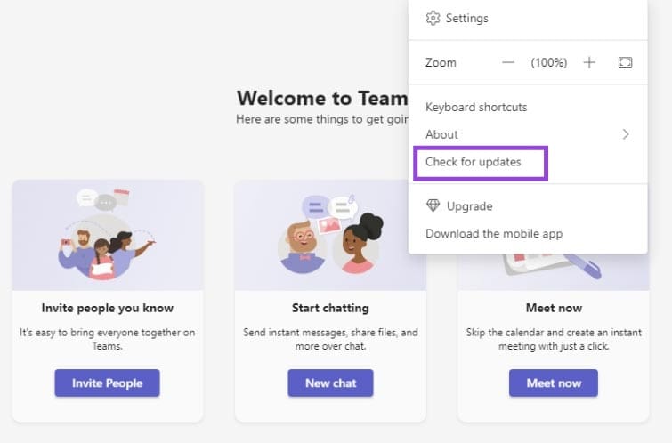
Task: Click the full screen zoom icon
Action: [625, 62]
